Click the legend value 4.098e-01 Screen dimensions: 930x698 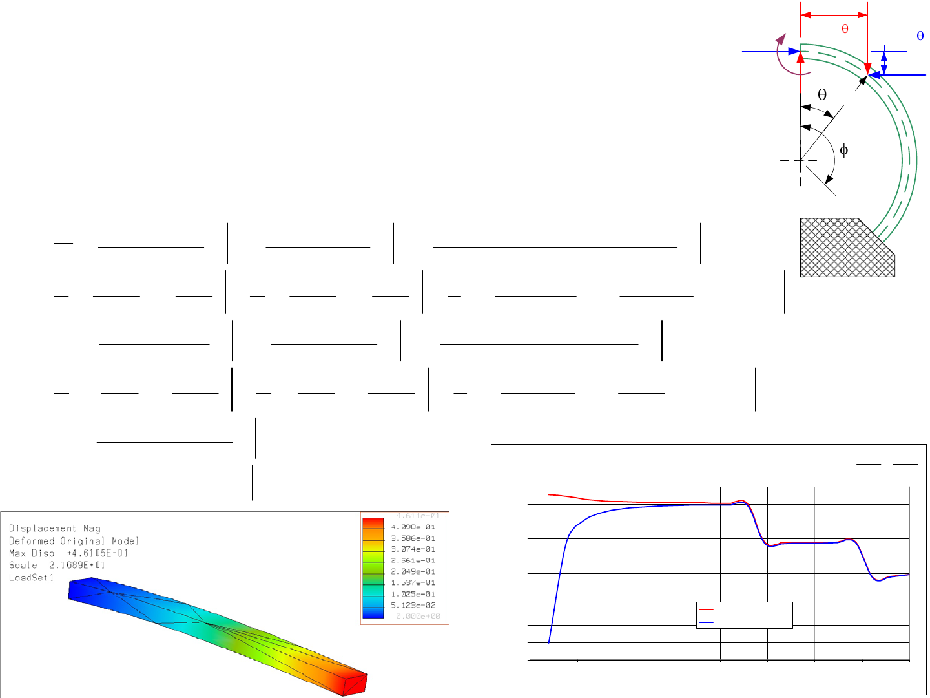click(x=413, y=527)
